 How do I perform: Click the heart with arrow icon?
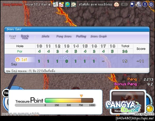point(61,4)
